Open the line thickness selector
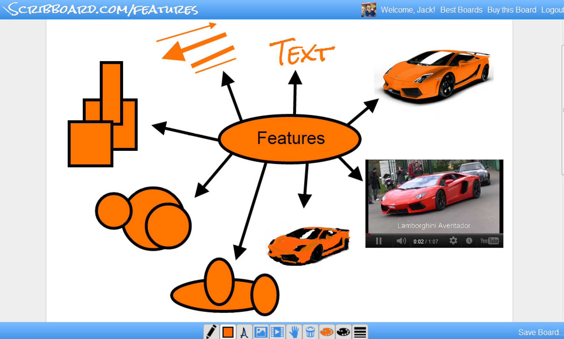564x339 pixels. (x=360, y=332)
